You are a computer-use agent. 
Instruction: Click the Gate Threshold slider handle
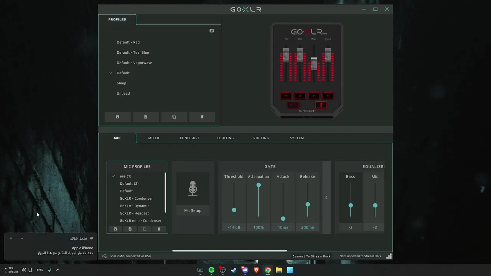(234, 210)
